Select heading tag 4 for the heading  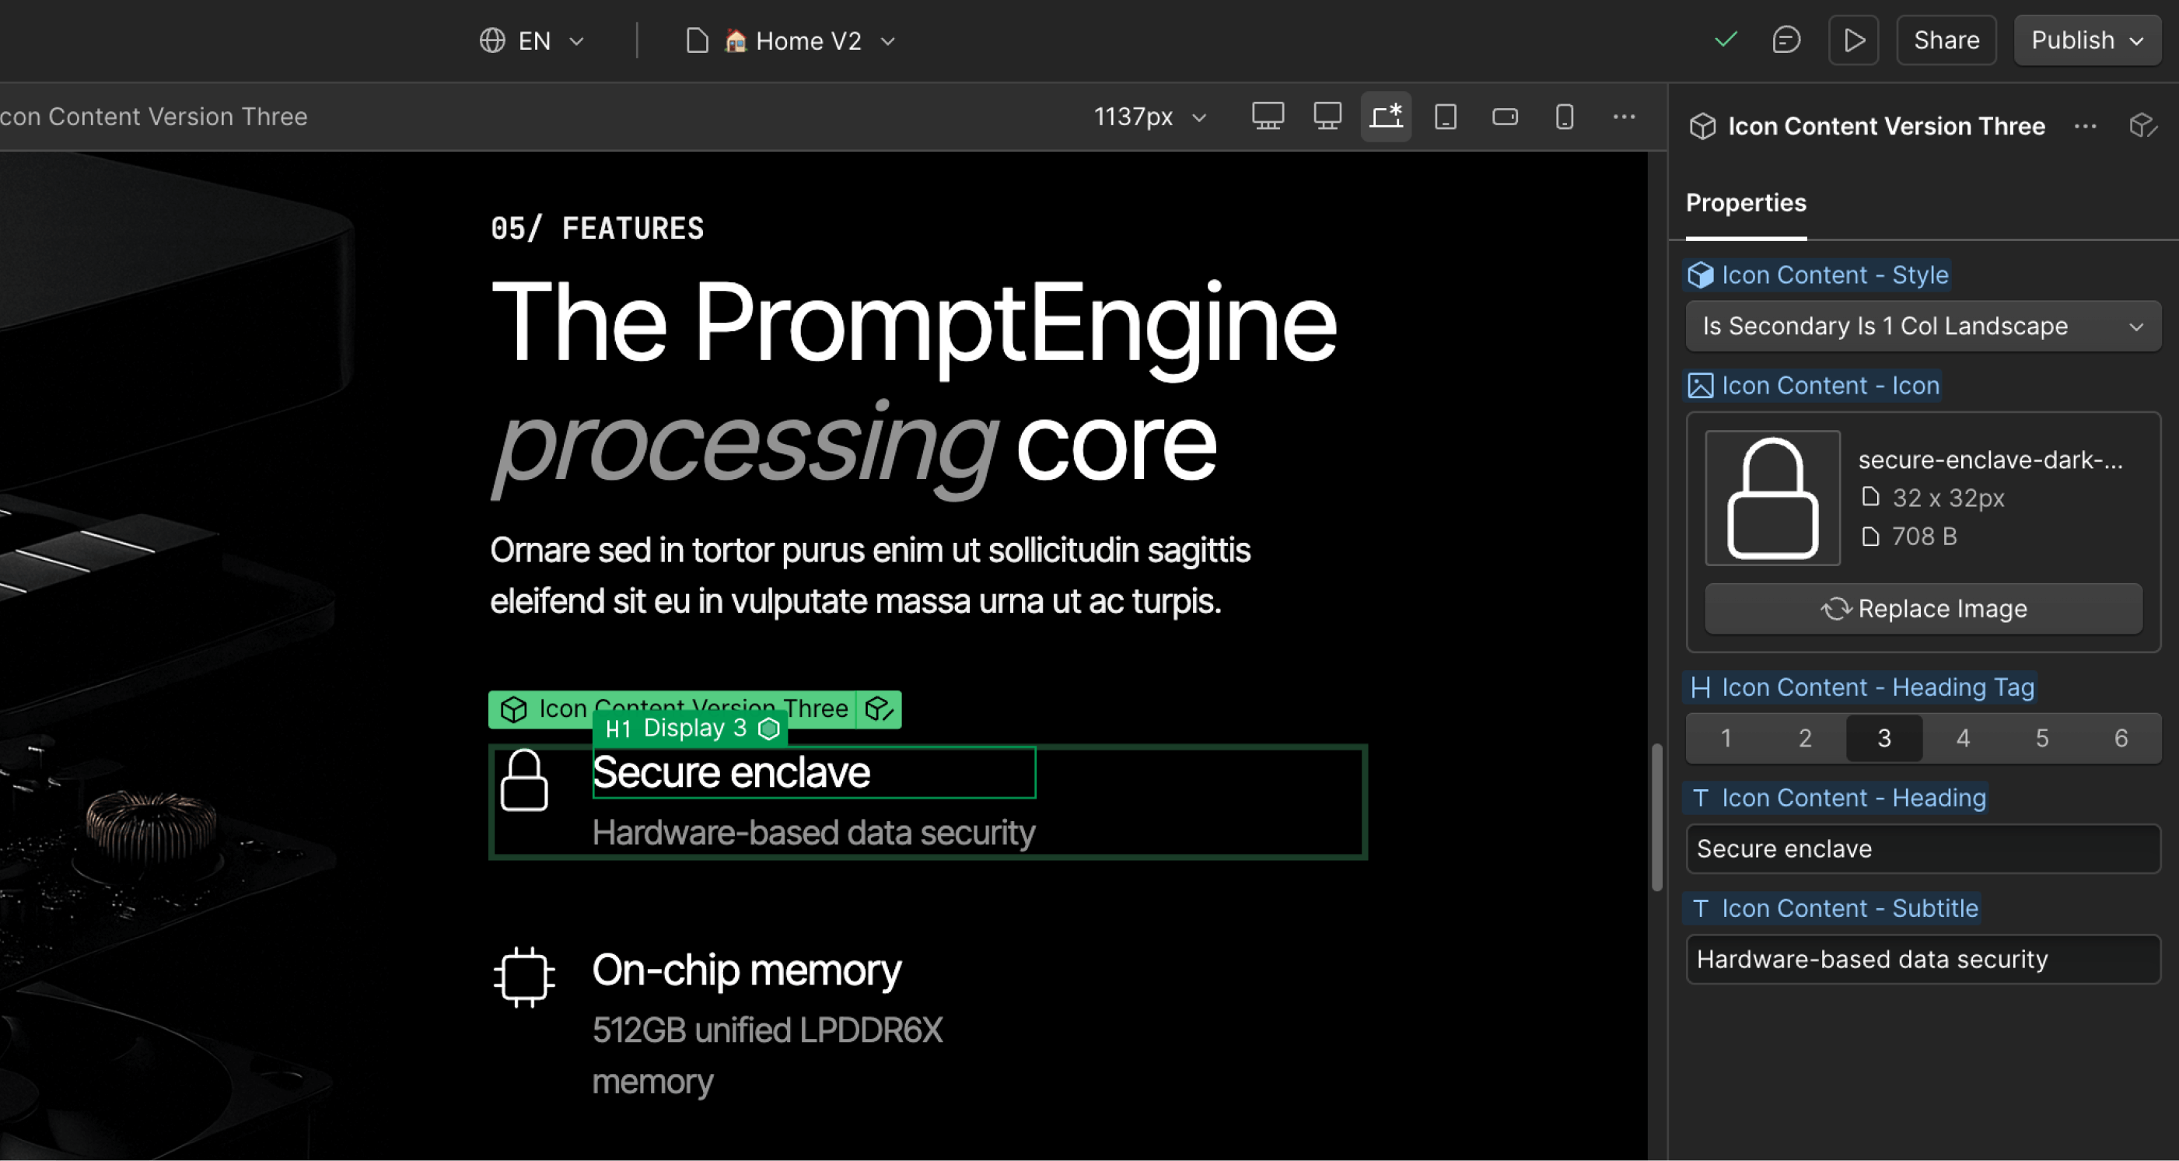click(x=1963, y=737)
